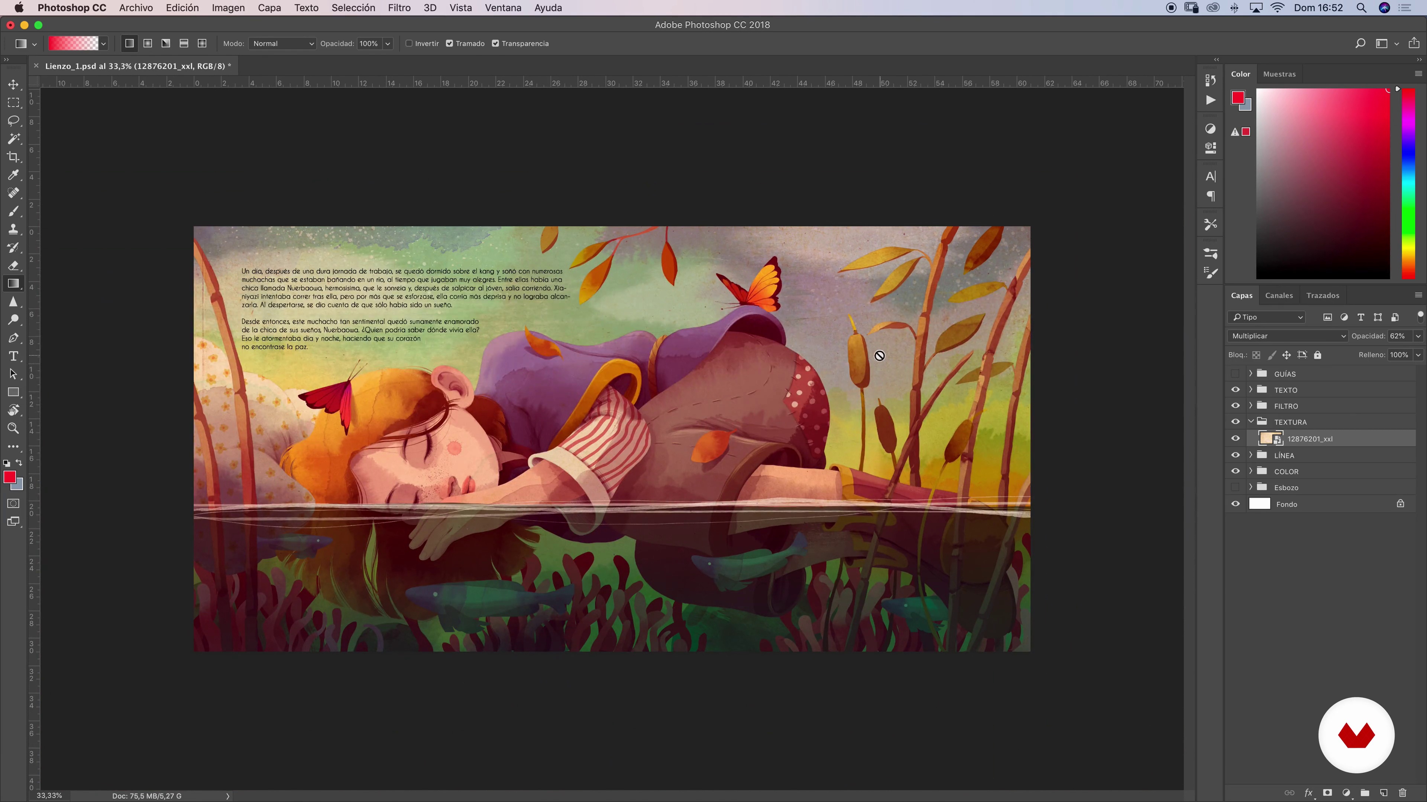Expand the COLOR layer group
Image resolution: width=1427 pixels, height=802 pixels.
point(1250,471)
